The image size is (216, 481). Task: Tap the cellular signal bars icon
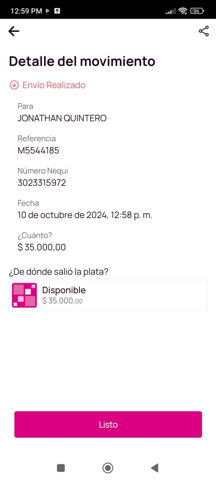(171, 11)
